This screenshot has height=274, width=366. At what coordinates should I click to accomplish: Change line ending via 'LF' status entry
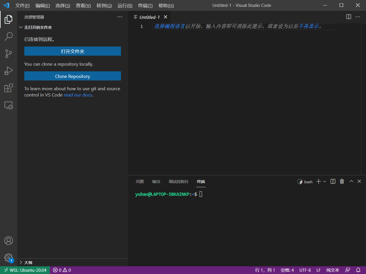(x=319, y=270)
